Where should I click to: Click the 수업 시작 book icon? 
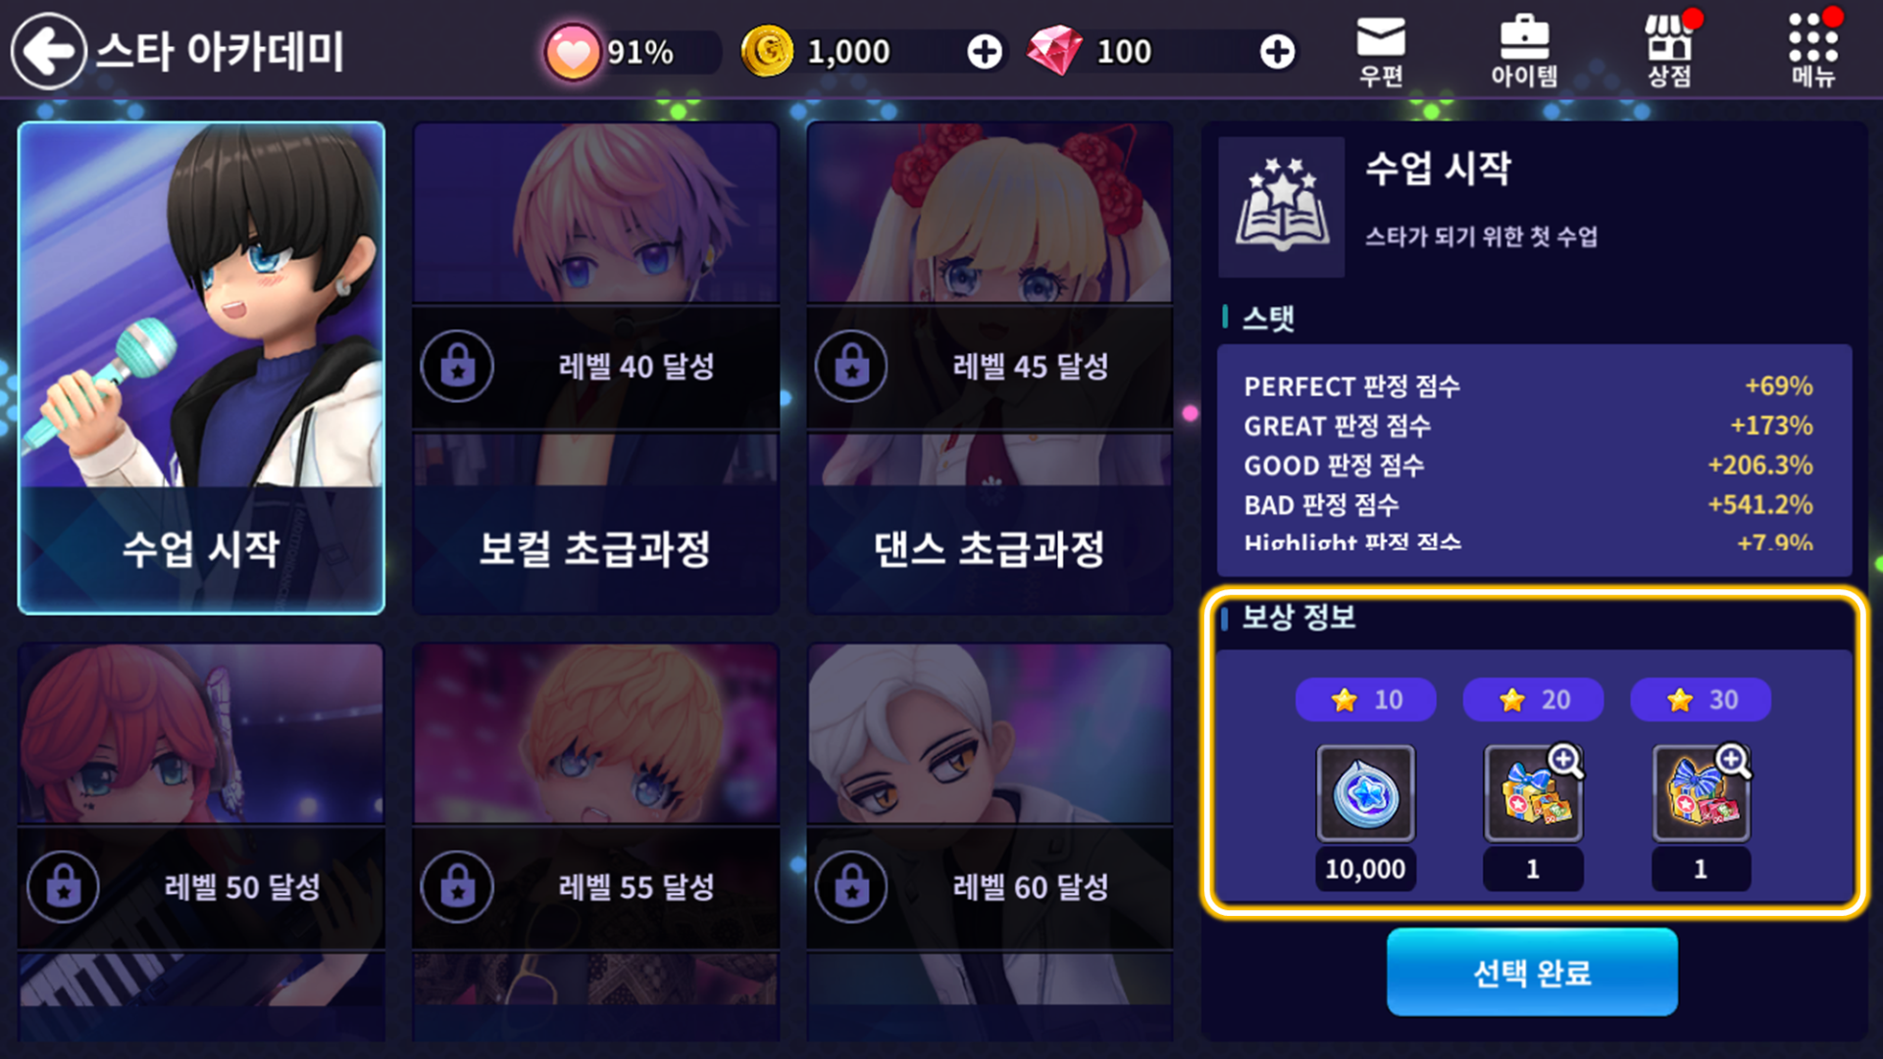(1281, 207)
